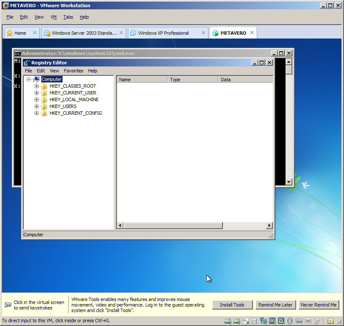This screenshot has height=326, width=344.
Task: Close the Windows Server 2003 tab
Action: pos(121,33)
